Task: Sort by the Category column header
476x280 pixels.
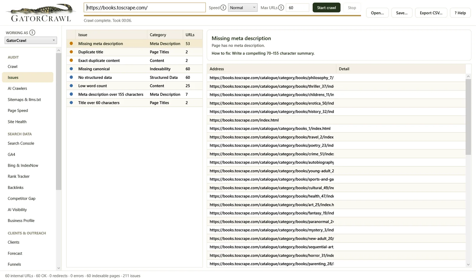Action: (x=165, y=35)
